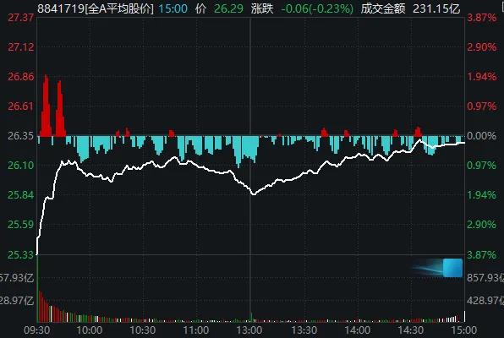
Task: Click the 26.61 price axis label
Action: [x=20, y=106]
